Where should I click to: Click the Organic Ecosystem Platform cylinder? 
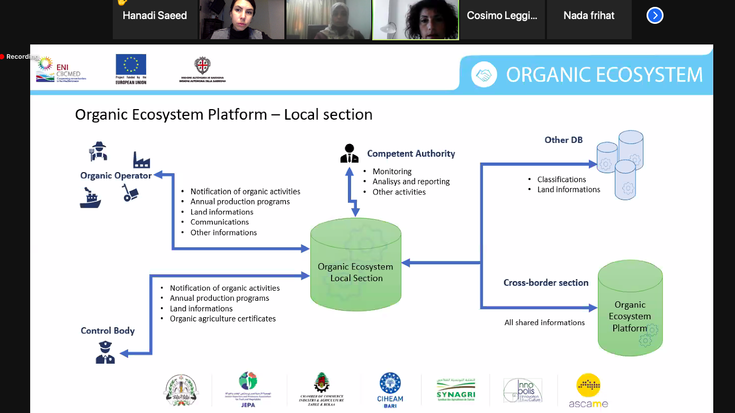tap(630, 308)
